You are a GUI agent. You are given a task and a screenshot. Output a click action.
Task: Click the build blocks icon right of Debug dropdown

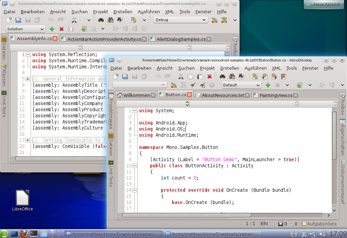215,20
